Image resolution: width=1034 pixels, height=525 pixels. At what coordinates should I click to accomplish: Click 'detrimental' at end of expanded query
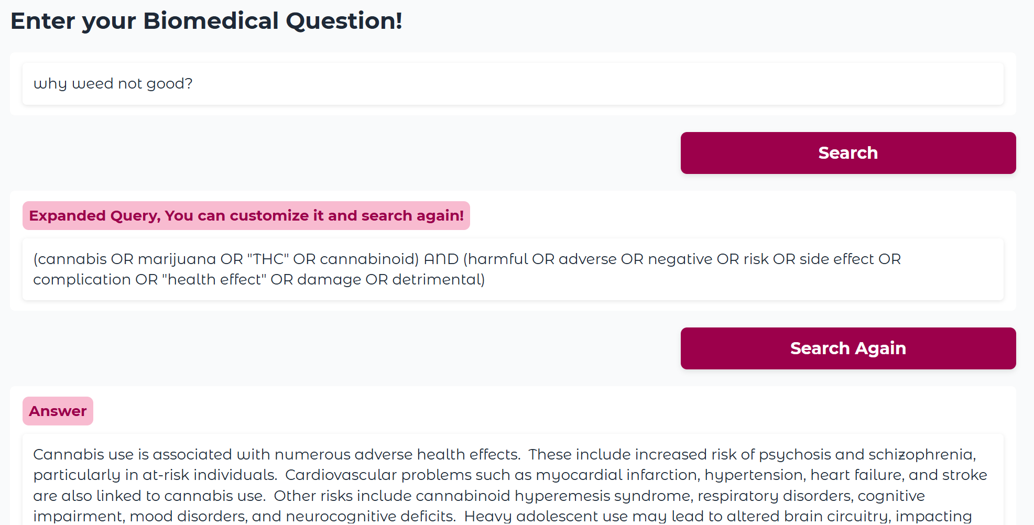tap(438, 280)
